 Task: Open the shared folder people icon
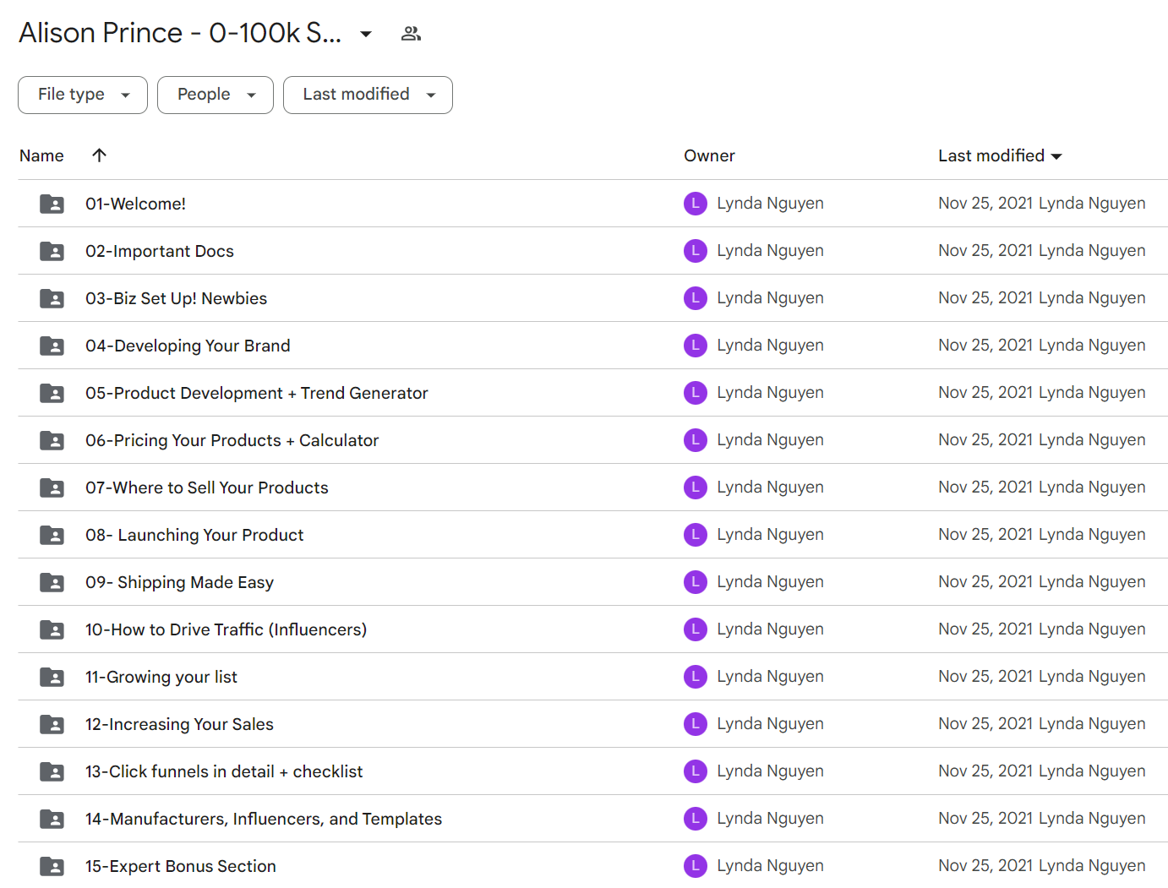[x=411, y=34]
